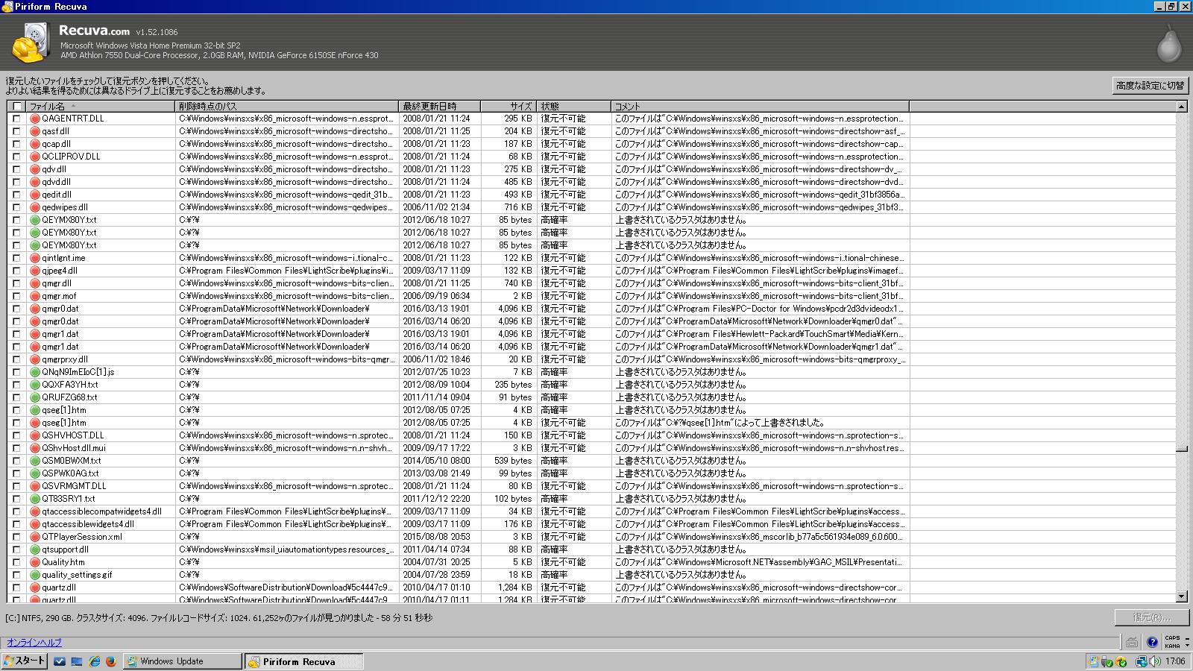This screenshot has height=671, width=1193.
Task: Check the box for QCLIPROV.DLL
Action: [x=16, y=157]
